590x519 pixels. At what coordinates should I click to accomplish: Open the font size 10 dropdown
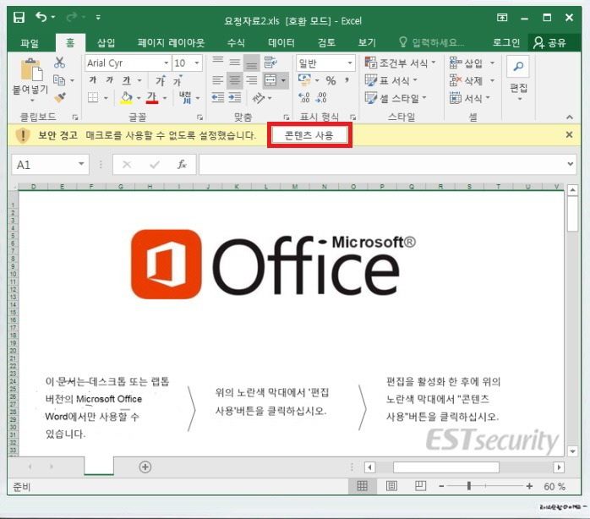[197, 63]
